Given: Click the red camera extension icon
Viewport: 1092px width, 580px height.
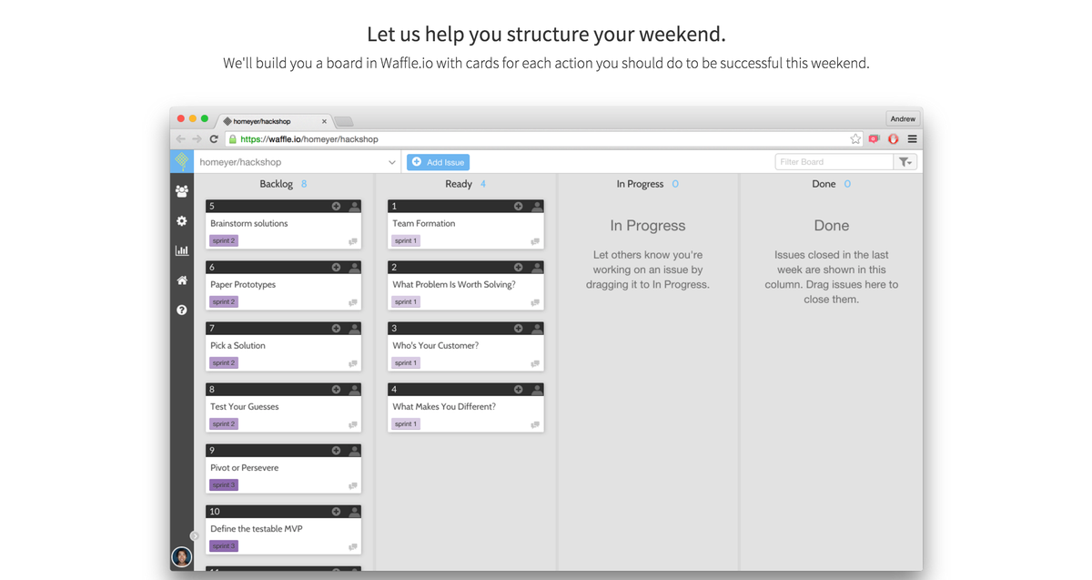Looking at the screenshot, I should coord(875,139).
